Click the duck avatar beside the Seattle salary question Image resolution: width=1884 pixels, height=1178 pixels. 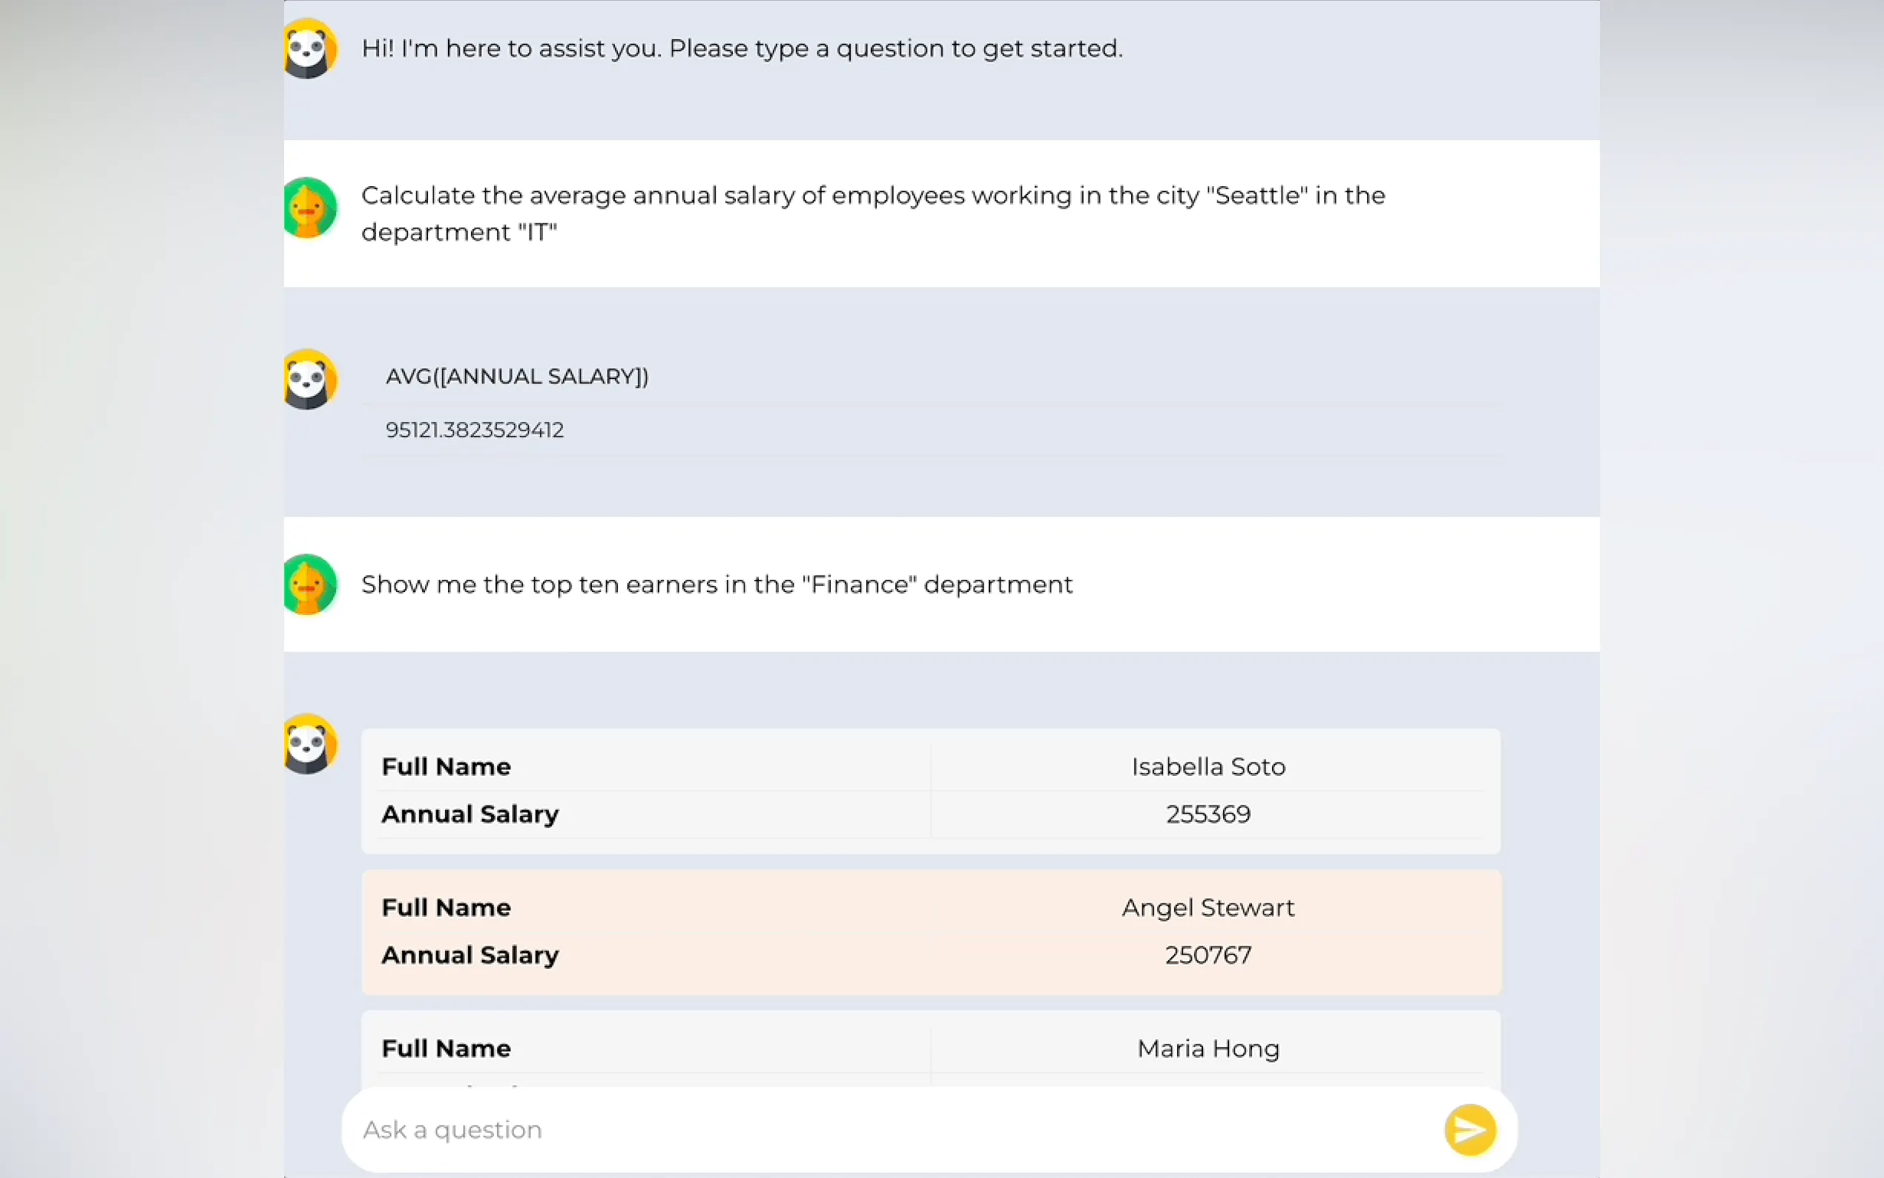(309, 208)
